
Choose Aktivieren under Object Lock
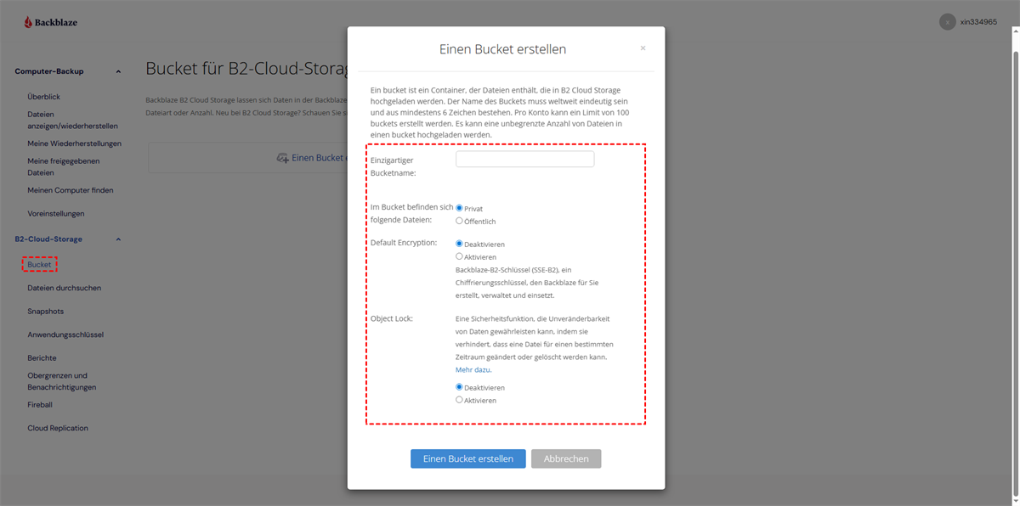tap(460, 400)
